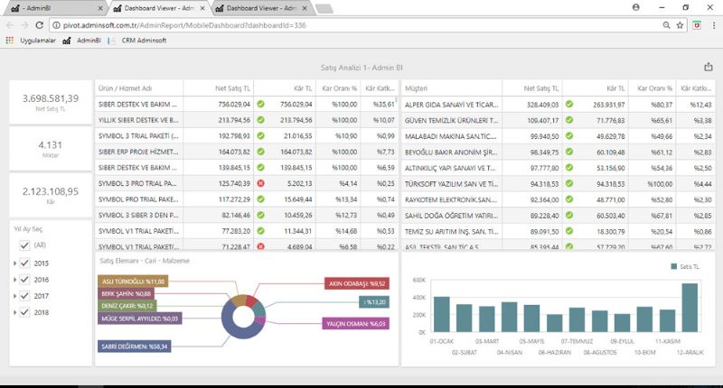Click red status icon for SYMBOL 3 PRO TRIAL row
The image size is (723, 388).
tap(260, 183)
